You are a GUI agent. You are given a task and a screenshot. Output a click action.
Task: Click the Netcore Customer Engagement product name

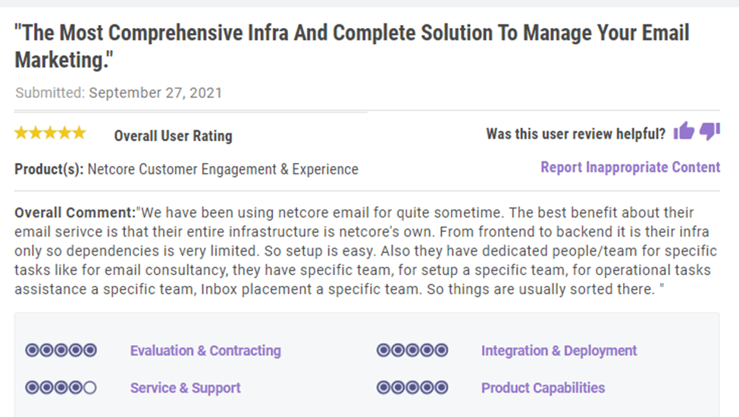(x=223, y=169)
